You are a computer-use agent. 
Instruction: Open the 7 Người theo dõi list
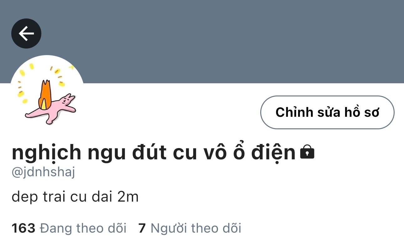(x=190, y=228)
